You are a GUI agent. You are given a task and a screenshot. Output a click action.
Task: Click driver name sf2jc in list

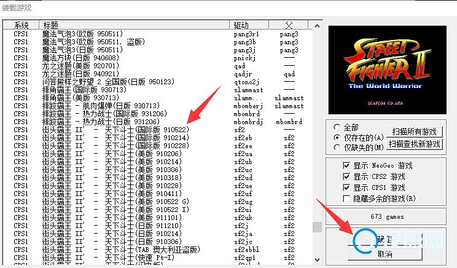click(243, 242)
